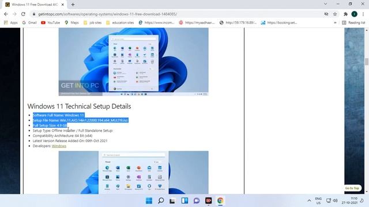The image size is (369, 207).
Task: Open the https://www.incom... bookmark
Action: point(156,22)
